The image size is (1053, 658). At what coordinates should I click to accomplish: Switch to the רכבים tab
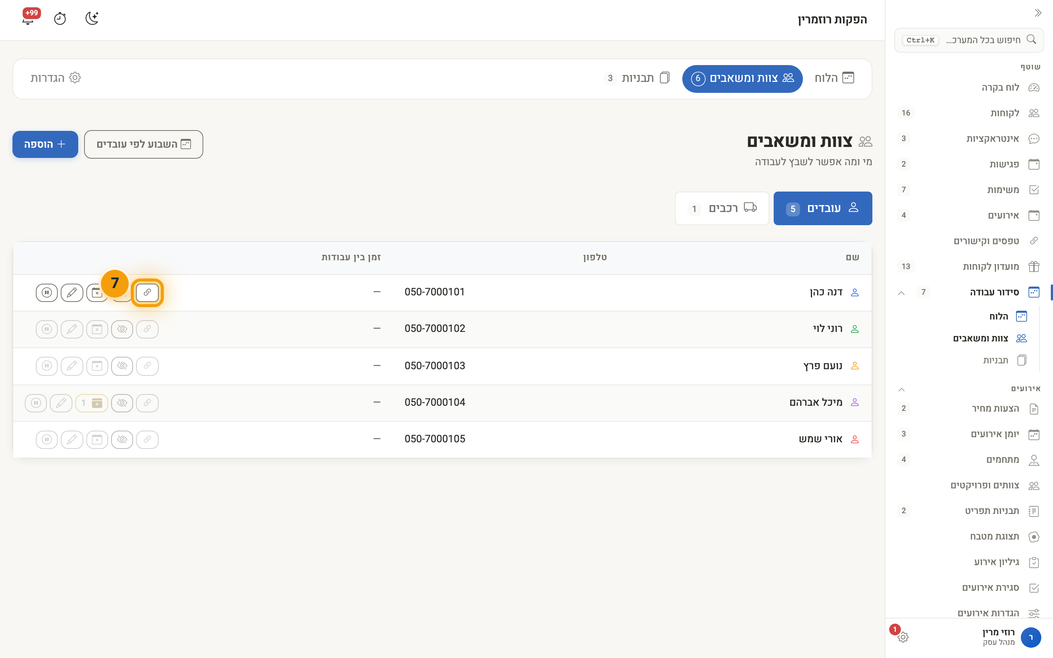(x=722, y=208)
